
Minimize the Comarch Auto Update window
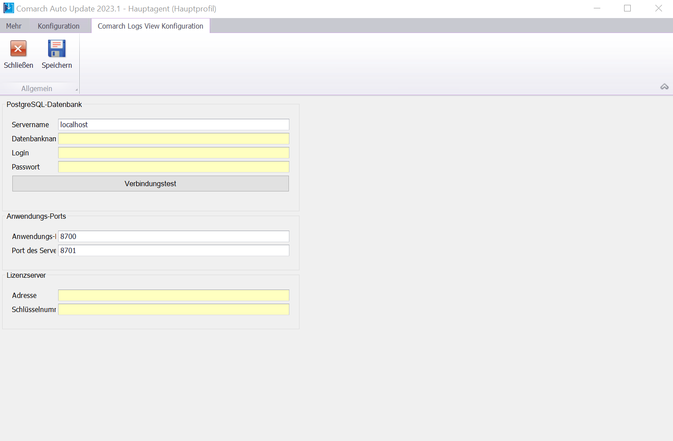[597, 8]
